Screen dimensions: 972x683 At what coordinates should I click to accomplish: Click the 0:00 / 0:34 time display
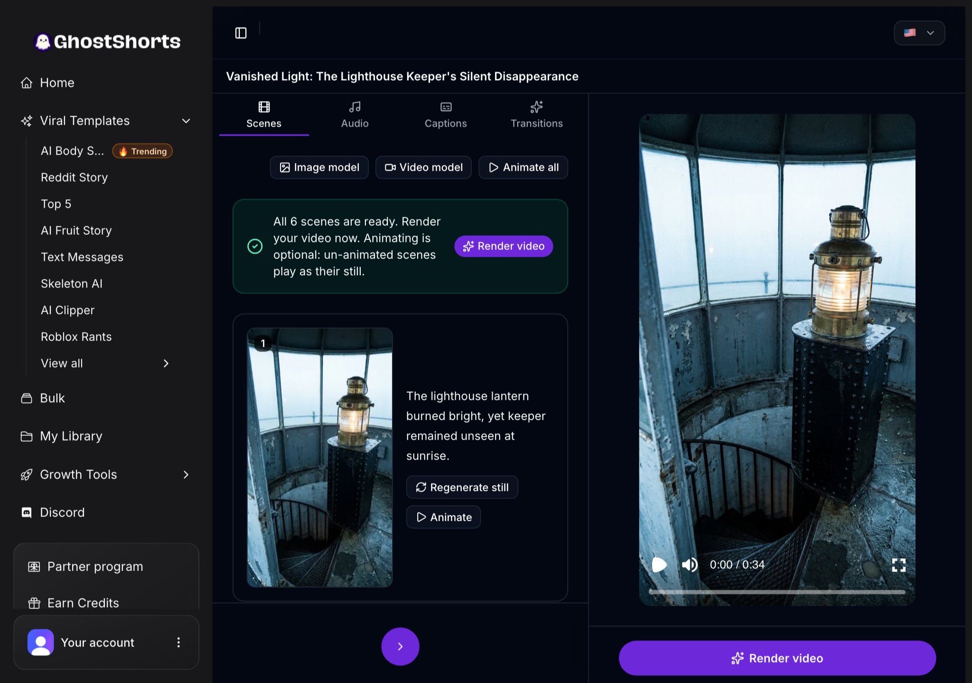[x=737, y=564]
